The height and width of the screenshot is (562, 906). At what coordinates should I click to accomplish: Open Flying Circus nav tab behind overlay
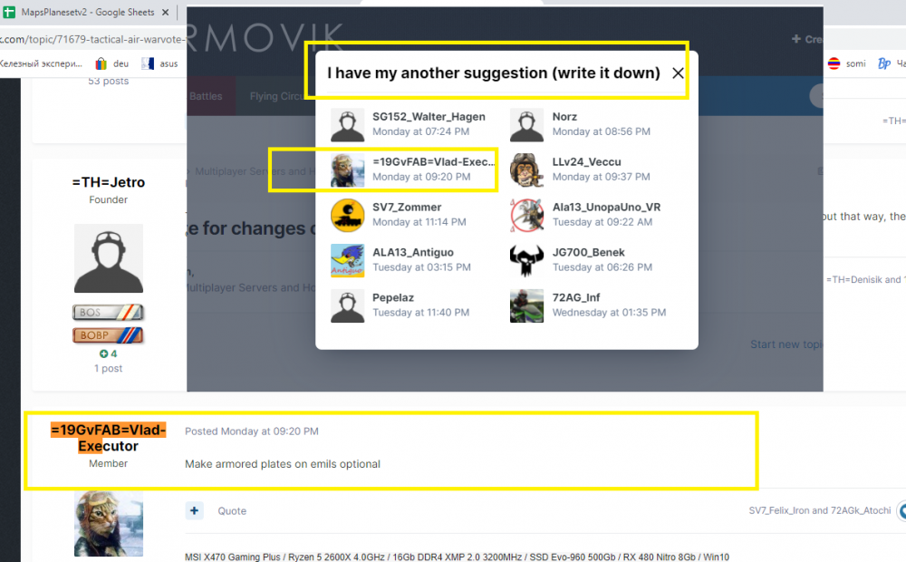(275, 96)
